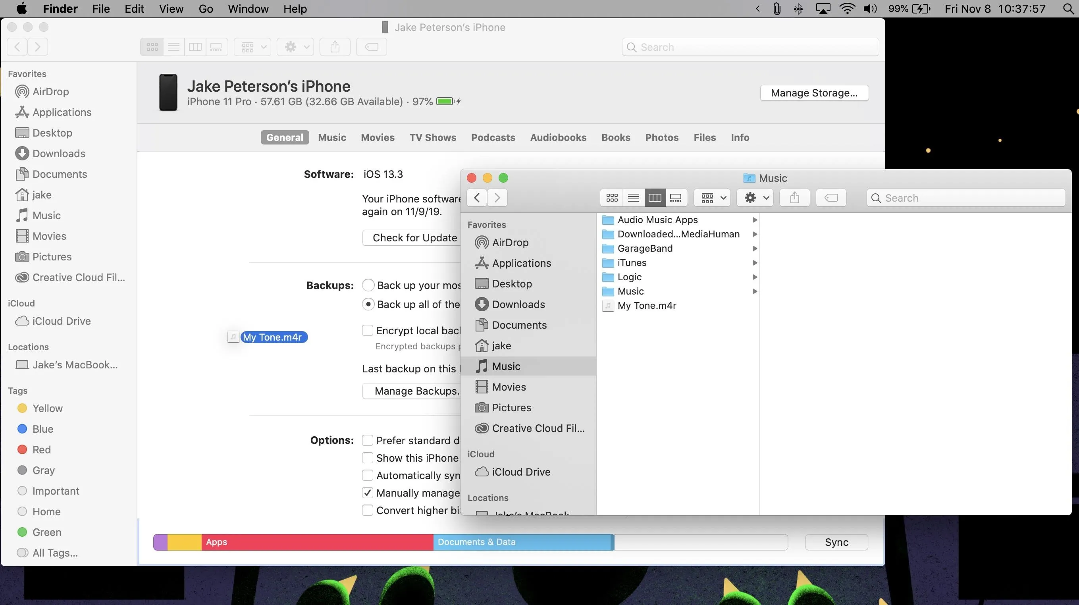Open the action gear menu in Music window
The height and width of the screenshot is (605, 1079).
pyautogui.click(x=755, y=198)
